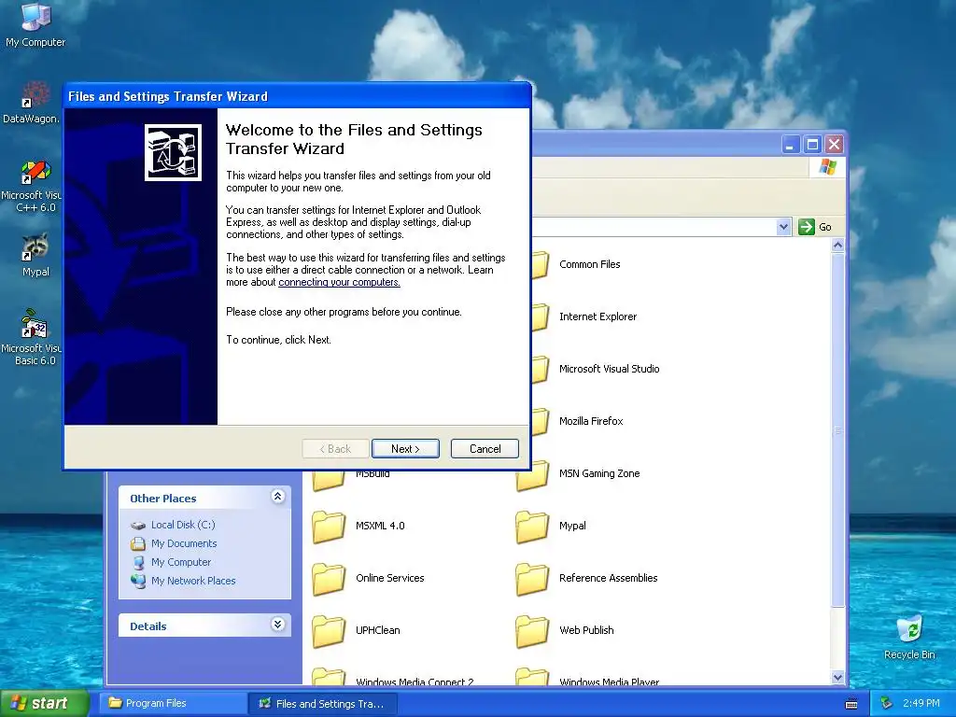This screenshot has width=956, height=717.
Task: Open the 'connecting your computers' link
Action: (339, 282)
